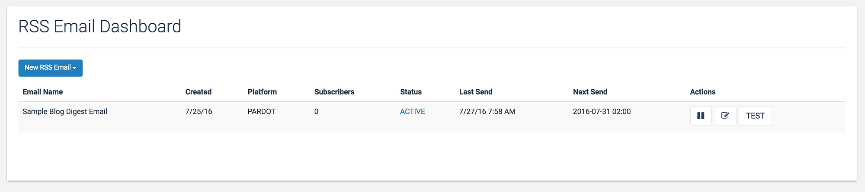Click the PARDOT platform cell
Screen dimensions: 865x192
[x=261, y=111]
